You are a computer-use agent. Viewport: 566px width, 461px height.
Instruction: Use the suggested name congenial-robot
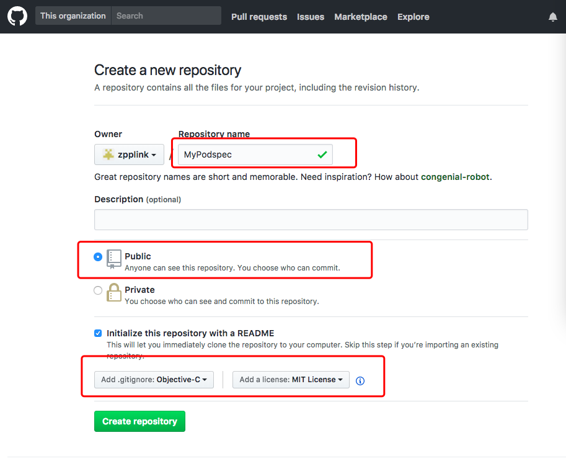coord(455,177)
